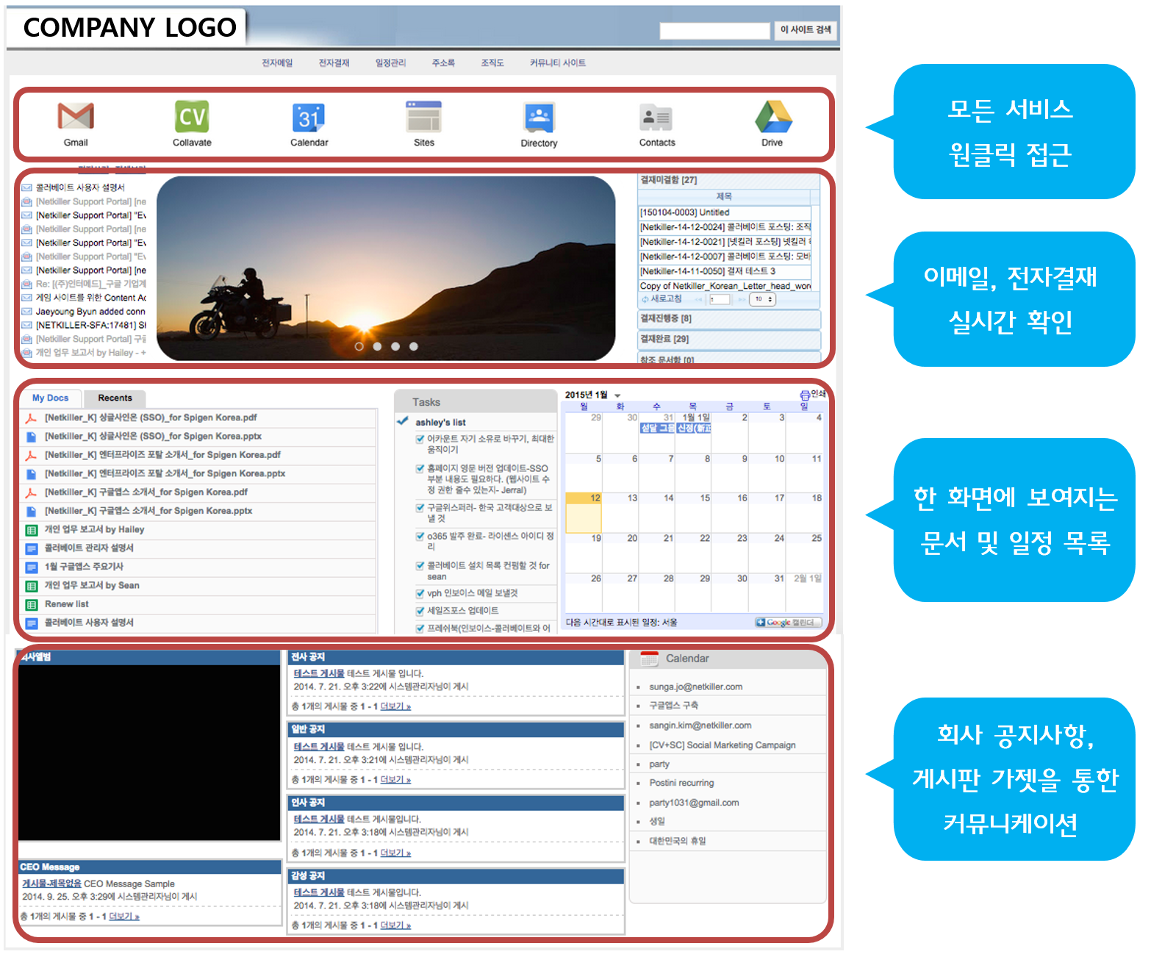Viewport: 1151px width, 957px height.
Task: Click the print icon above the calendar
Action: [x=805, y=395]
